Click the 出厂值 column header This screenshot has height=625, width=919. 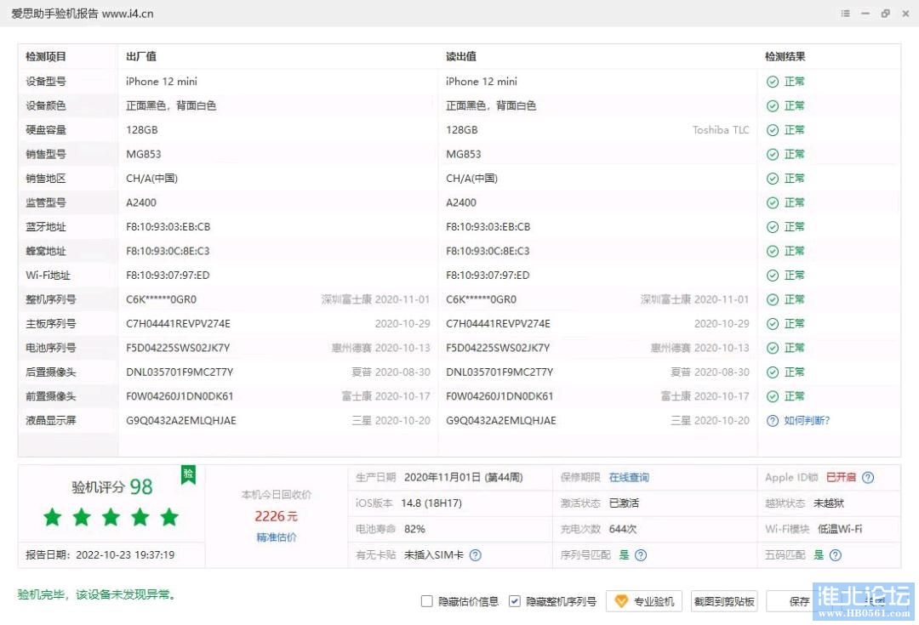point(141,57)
